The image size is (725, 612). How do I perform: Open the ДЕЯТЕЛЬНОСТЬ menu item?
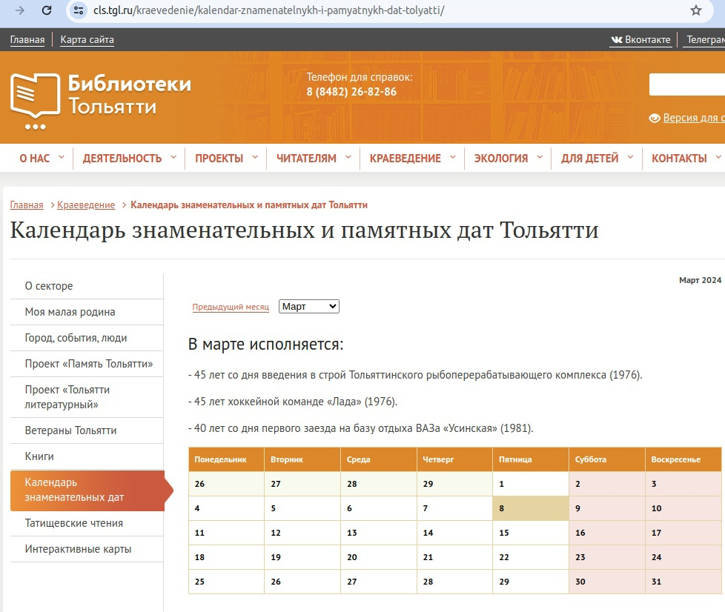click(122, 159)
